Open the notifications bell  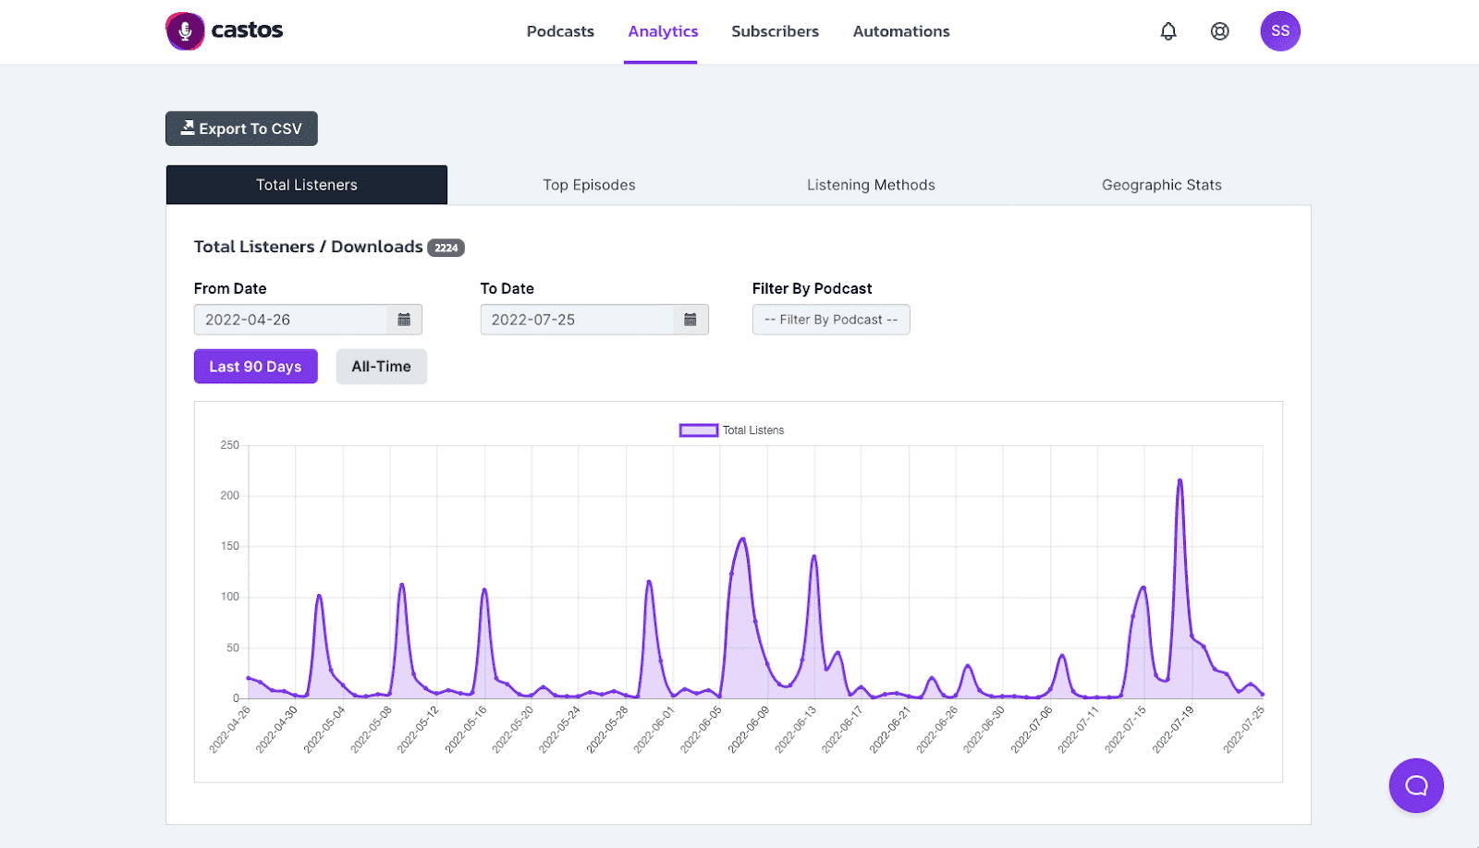pos(1168,31)
